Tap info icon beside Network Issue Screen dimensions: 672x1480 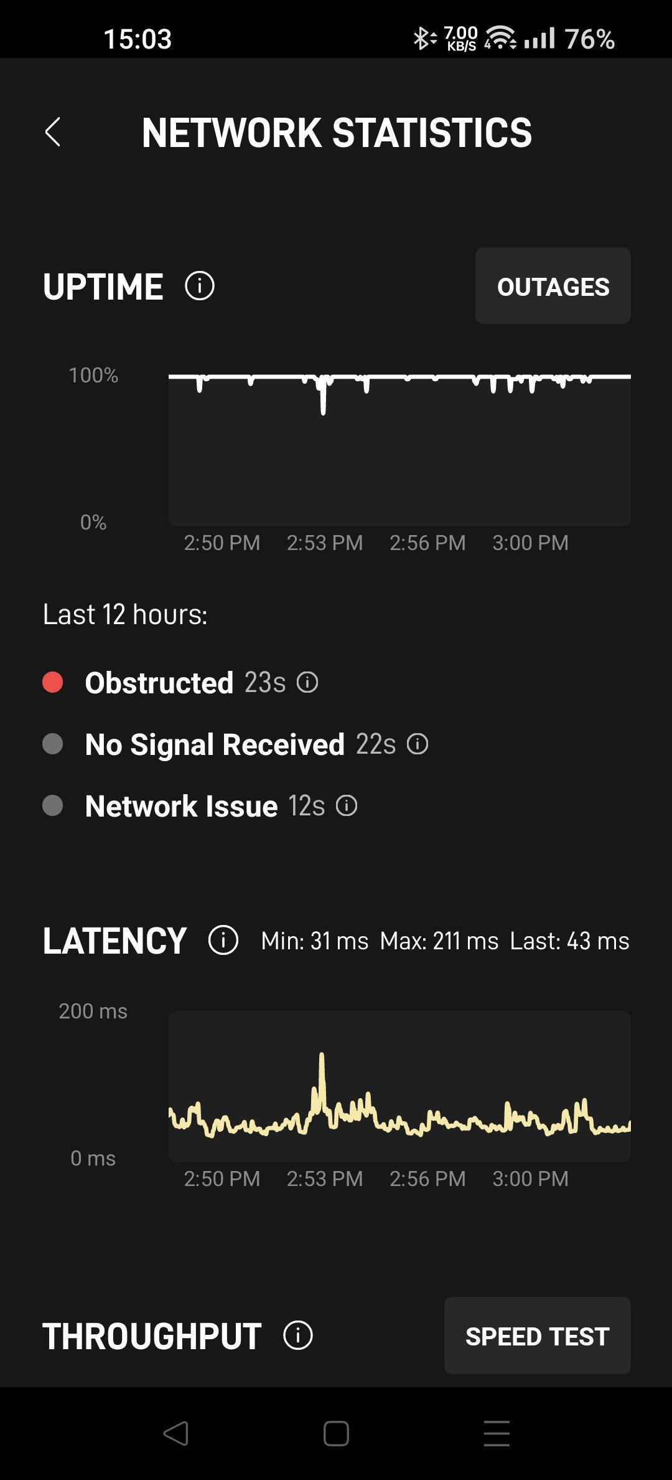tap(347, 806)
